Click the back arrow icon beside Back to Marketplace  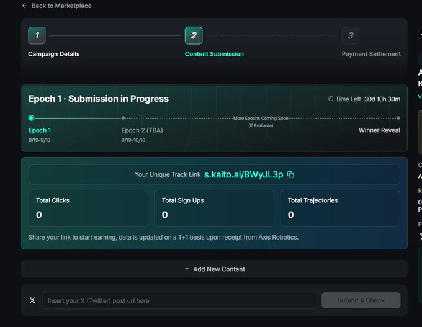[x=24, y=6]
